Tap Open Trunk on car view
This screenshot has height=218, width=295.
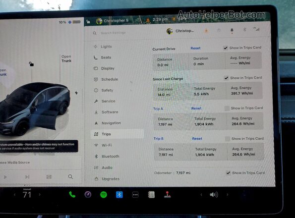[x=66, y=58]
